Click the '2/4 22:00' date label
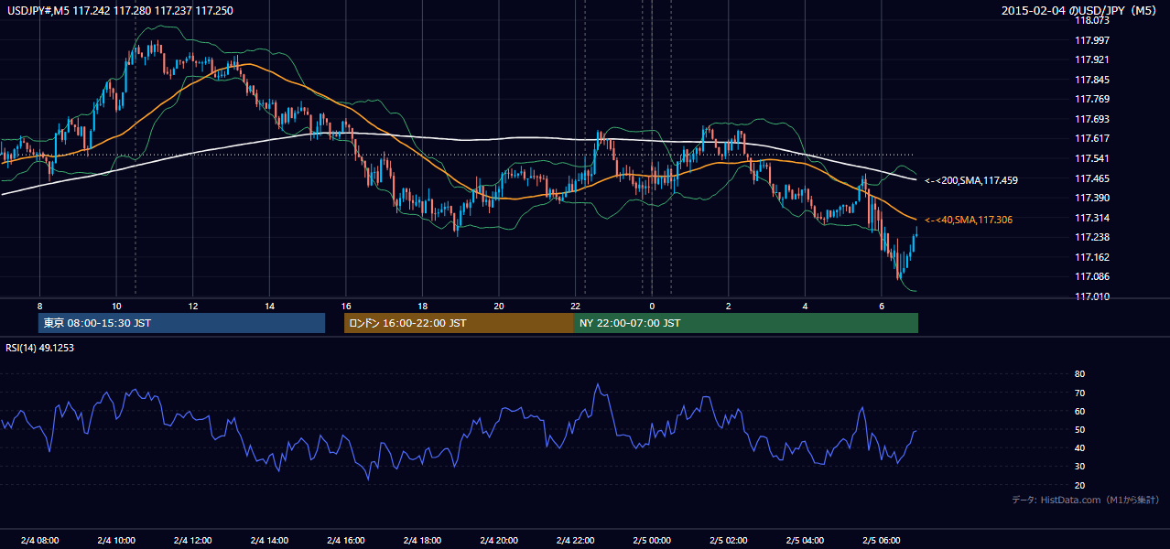 tap(576, 541)
